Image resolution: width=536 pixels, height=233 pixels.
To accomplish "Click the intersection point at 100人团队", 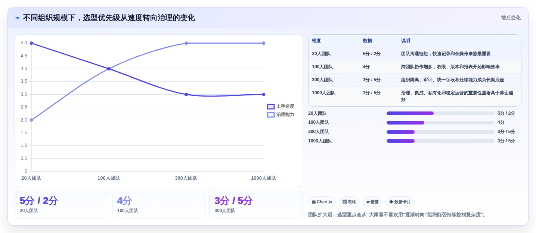I will point(109,69).
